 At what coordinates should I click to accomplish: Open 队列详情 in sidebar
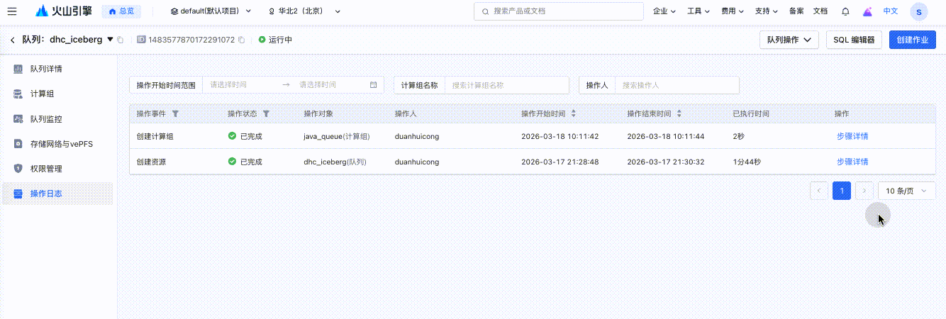57,69
